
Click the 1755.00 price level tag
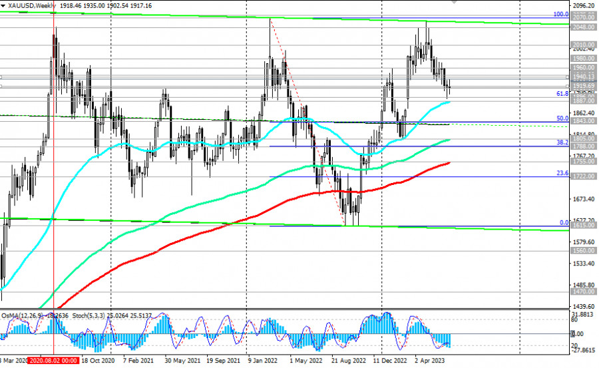[x=583, y=162]
